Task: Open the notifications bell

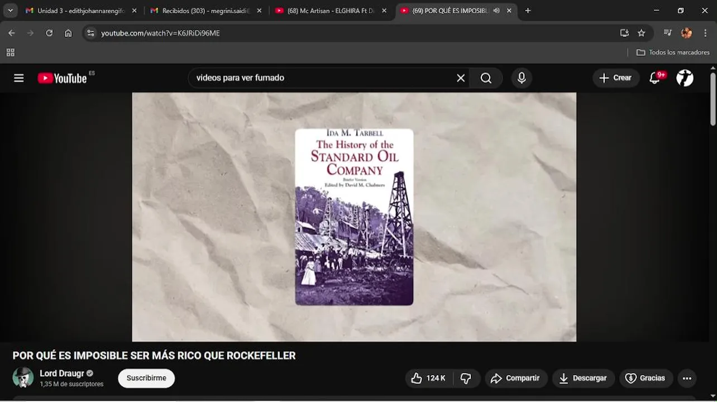Action: point(655,78)
